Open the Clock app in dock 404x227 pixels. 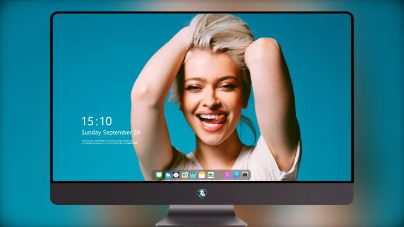[x=176, y=175]
